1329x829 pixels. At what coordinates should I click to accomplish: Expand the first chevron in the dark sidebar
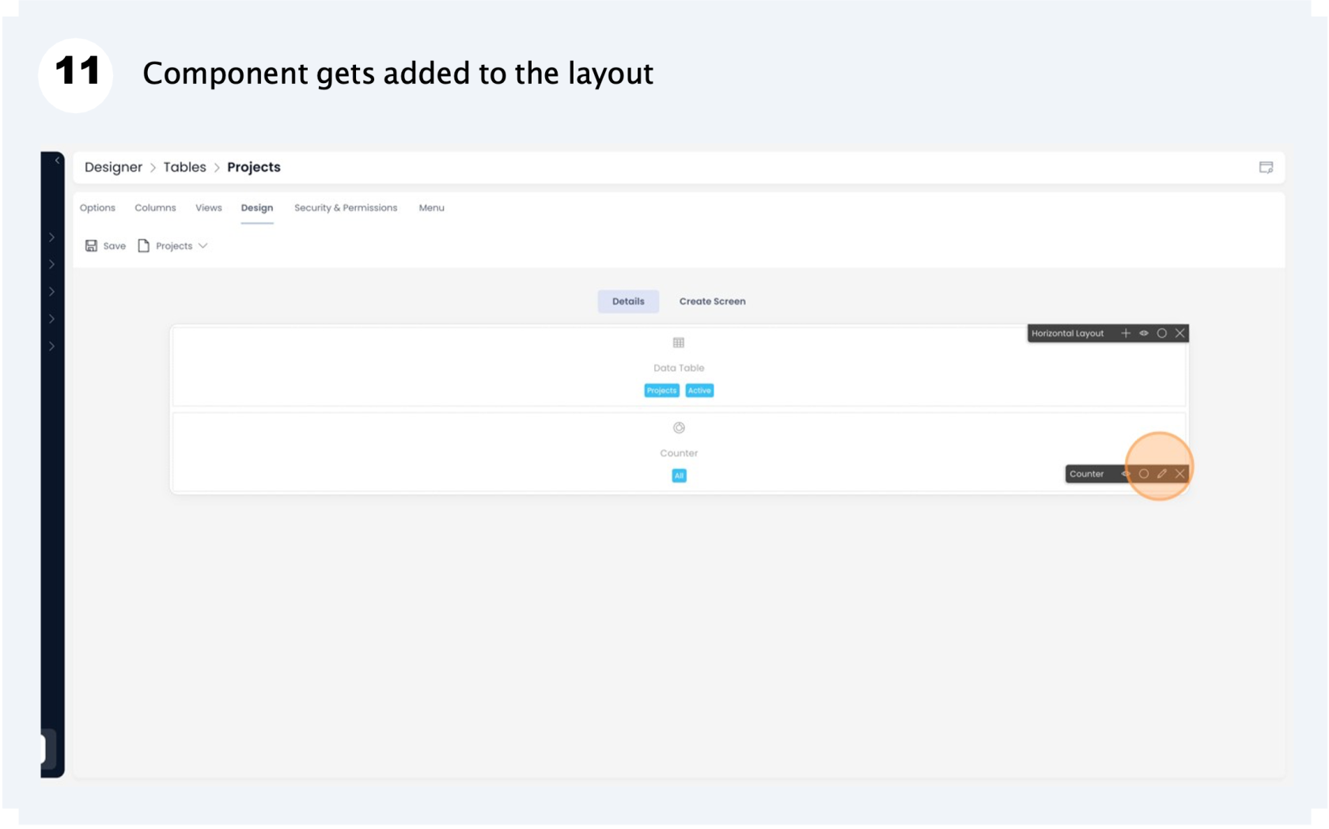tap(51, 237)
